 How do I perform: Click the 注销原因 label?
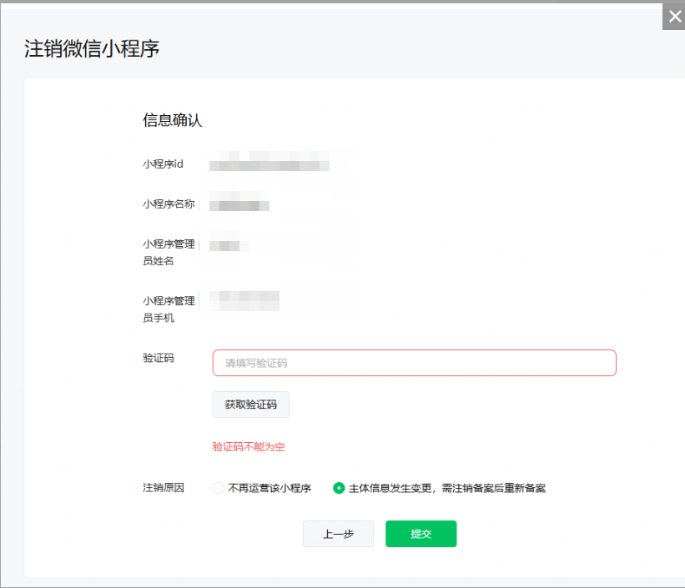164,488
